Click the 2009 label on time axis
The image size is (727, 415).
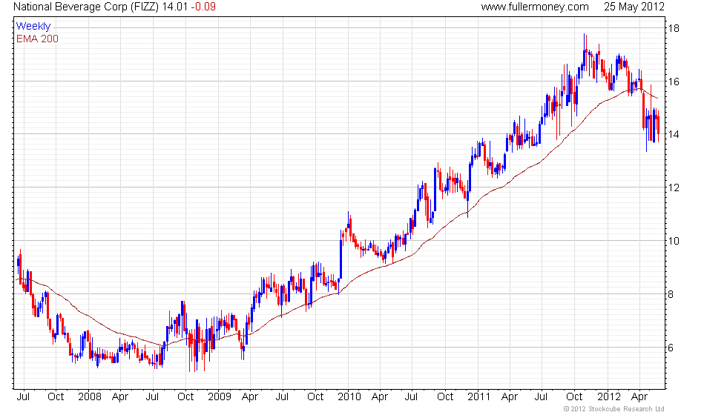(220, 396)
